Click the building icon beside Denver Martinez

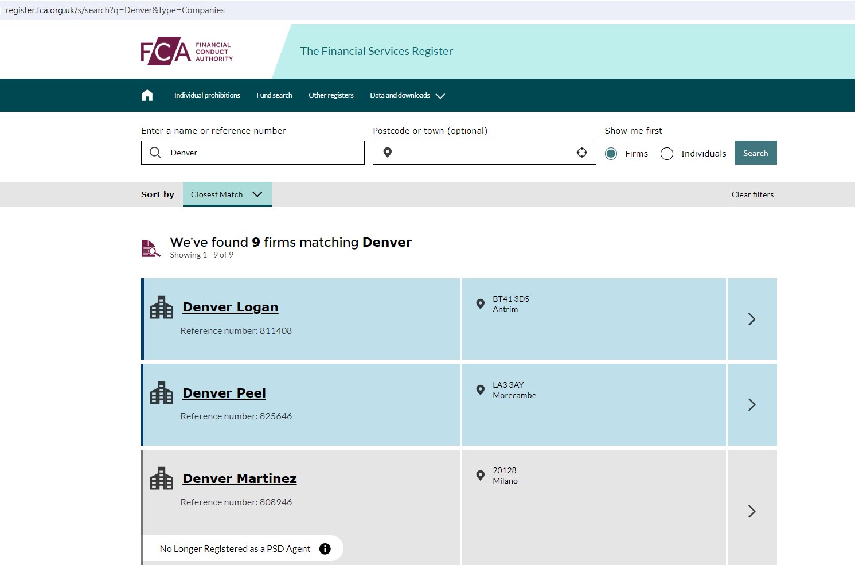[161, 478]
